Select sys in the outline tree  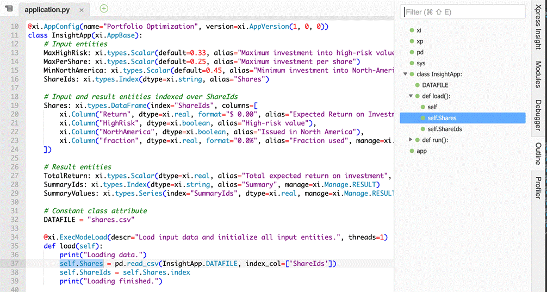[421, 63]
